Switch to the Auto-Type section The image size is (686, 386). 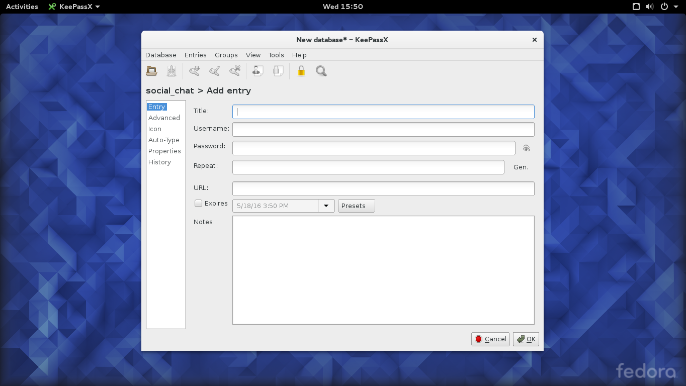[x=164, y=140]
